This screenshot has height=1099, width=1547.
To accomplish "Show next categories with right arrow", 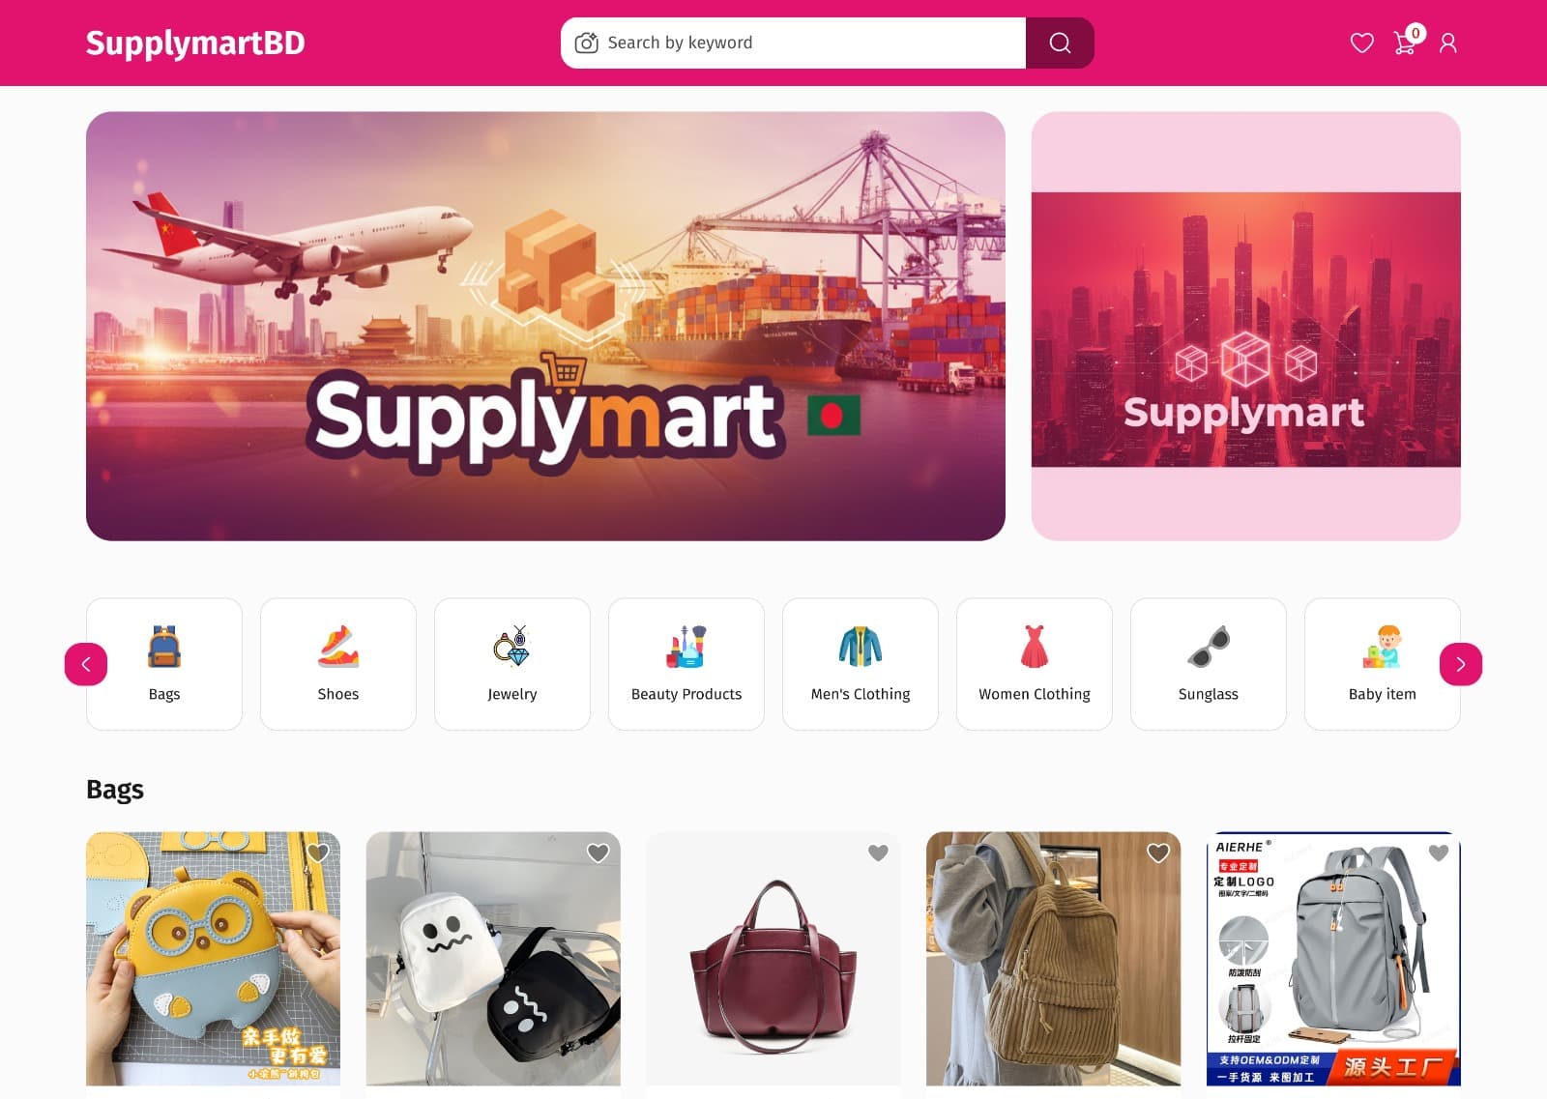I will click(x=1460, y=664).
